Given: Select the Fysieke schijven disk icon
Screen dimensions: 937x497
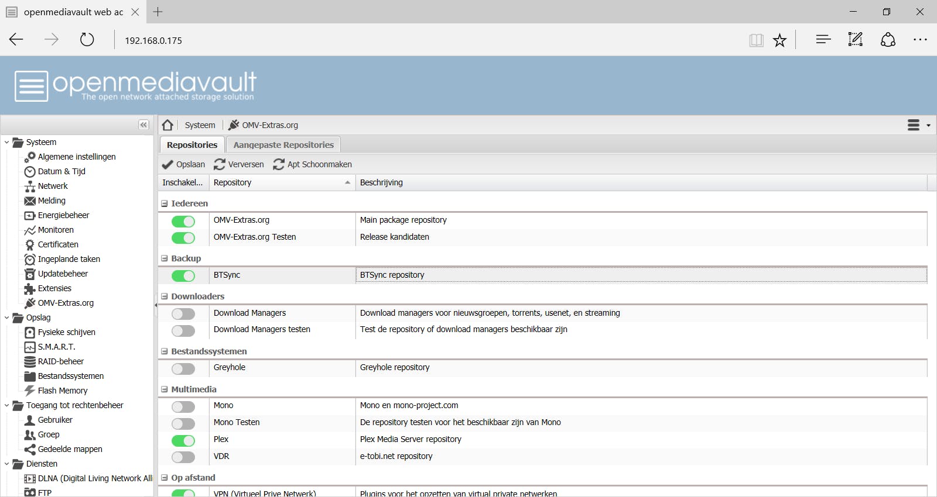Looking at the screenshot, I should pos(30,332).
